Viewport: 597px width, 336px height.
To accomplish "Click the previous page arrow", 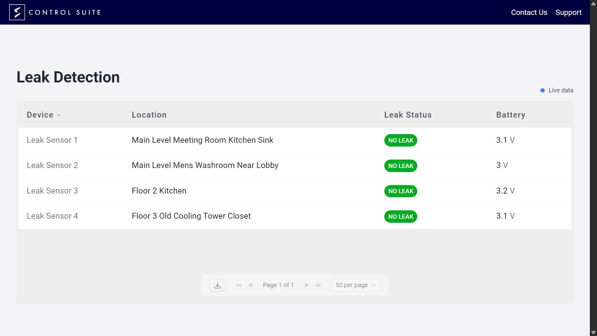I will (250, 285).
